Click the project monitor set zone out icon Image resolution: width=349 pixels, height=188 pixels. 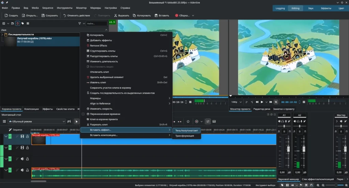[252, 102]
